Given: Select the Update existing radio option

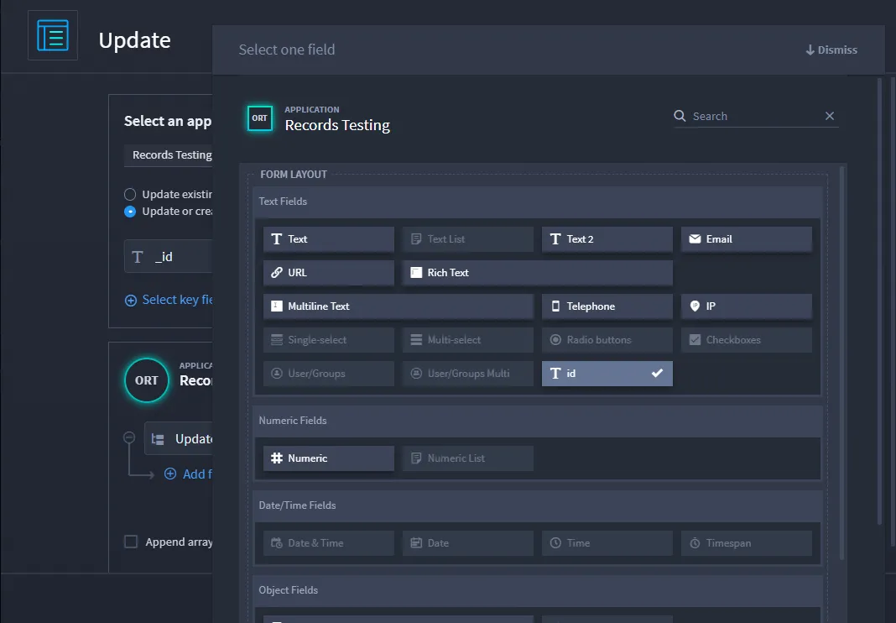Looking at the screenshot, I should (x=130, y=195).
